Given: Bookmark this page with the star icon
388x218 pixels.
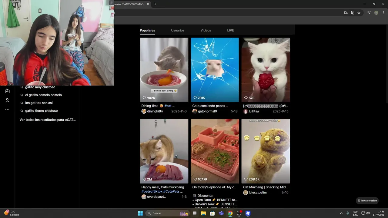Looking at the screenshot, I should click(x=359, y=13).
